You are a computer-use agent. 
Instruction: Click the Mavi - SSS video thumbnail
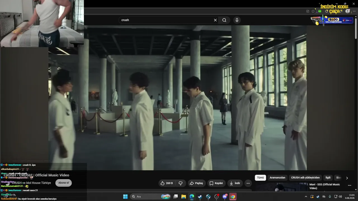tap(281, 187)
